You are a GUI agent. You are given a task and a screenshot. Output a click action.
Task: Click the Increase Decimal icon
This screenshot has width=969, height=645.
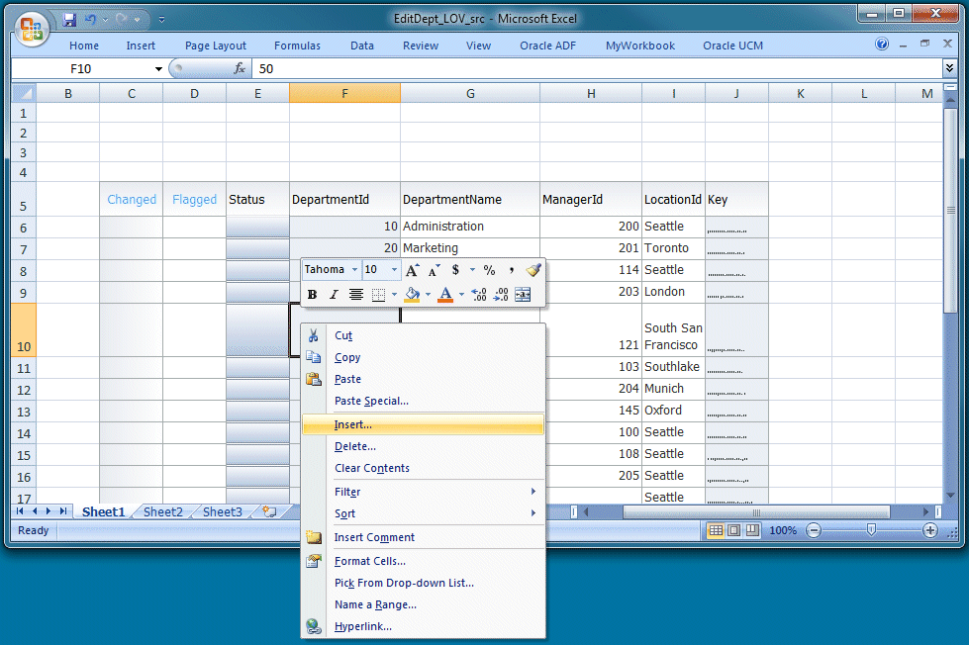[x=479, y=295]
